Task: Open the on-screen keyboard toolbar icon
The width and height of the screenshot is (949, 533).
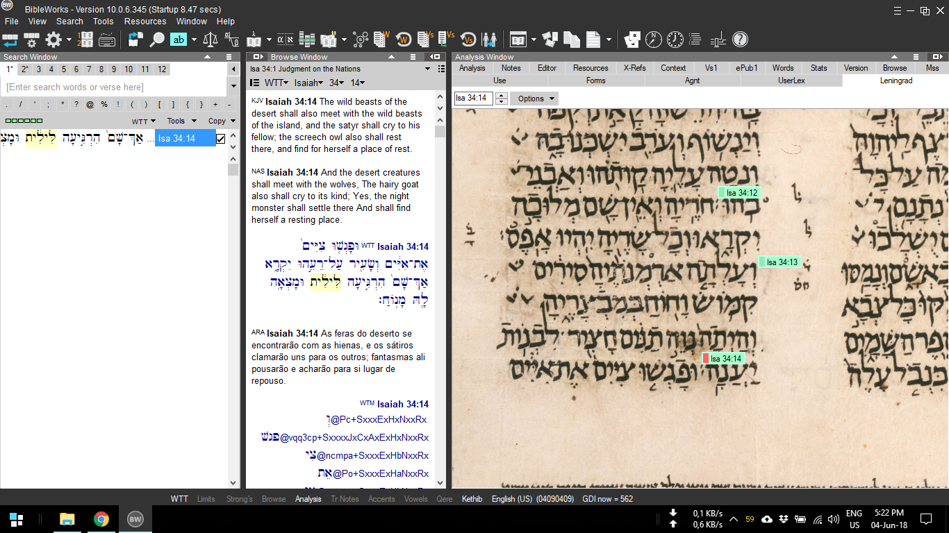Action: point(107,40)
